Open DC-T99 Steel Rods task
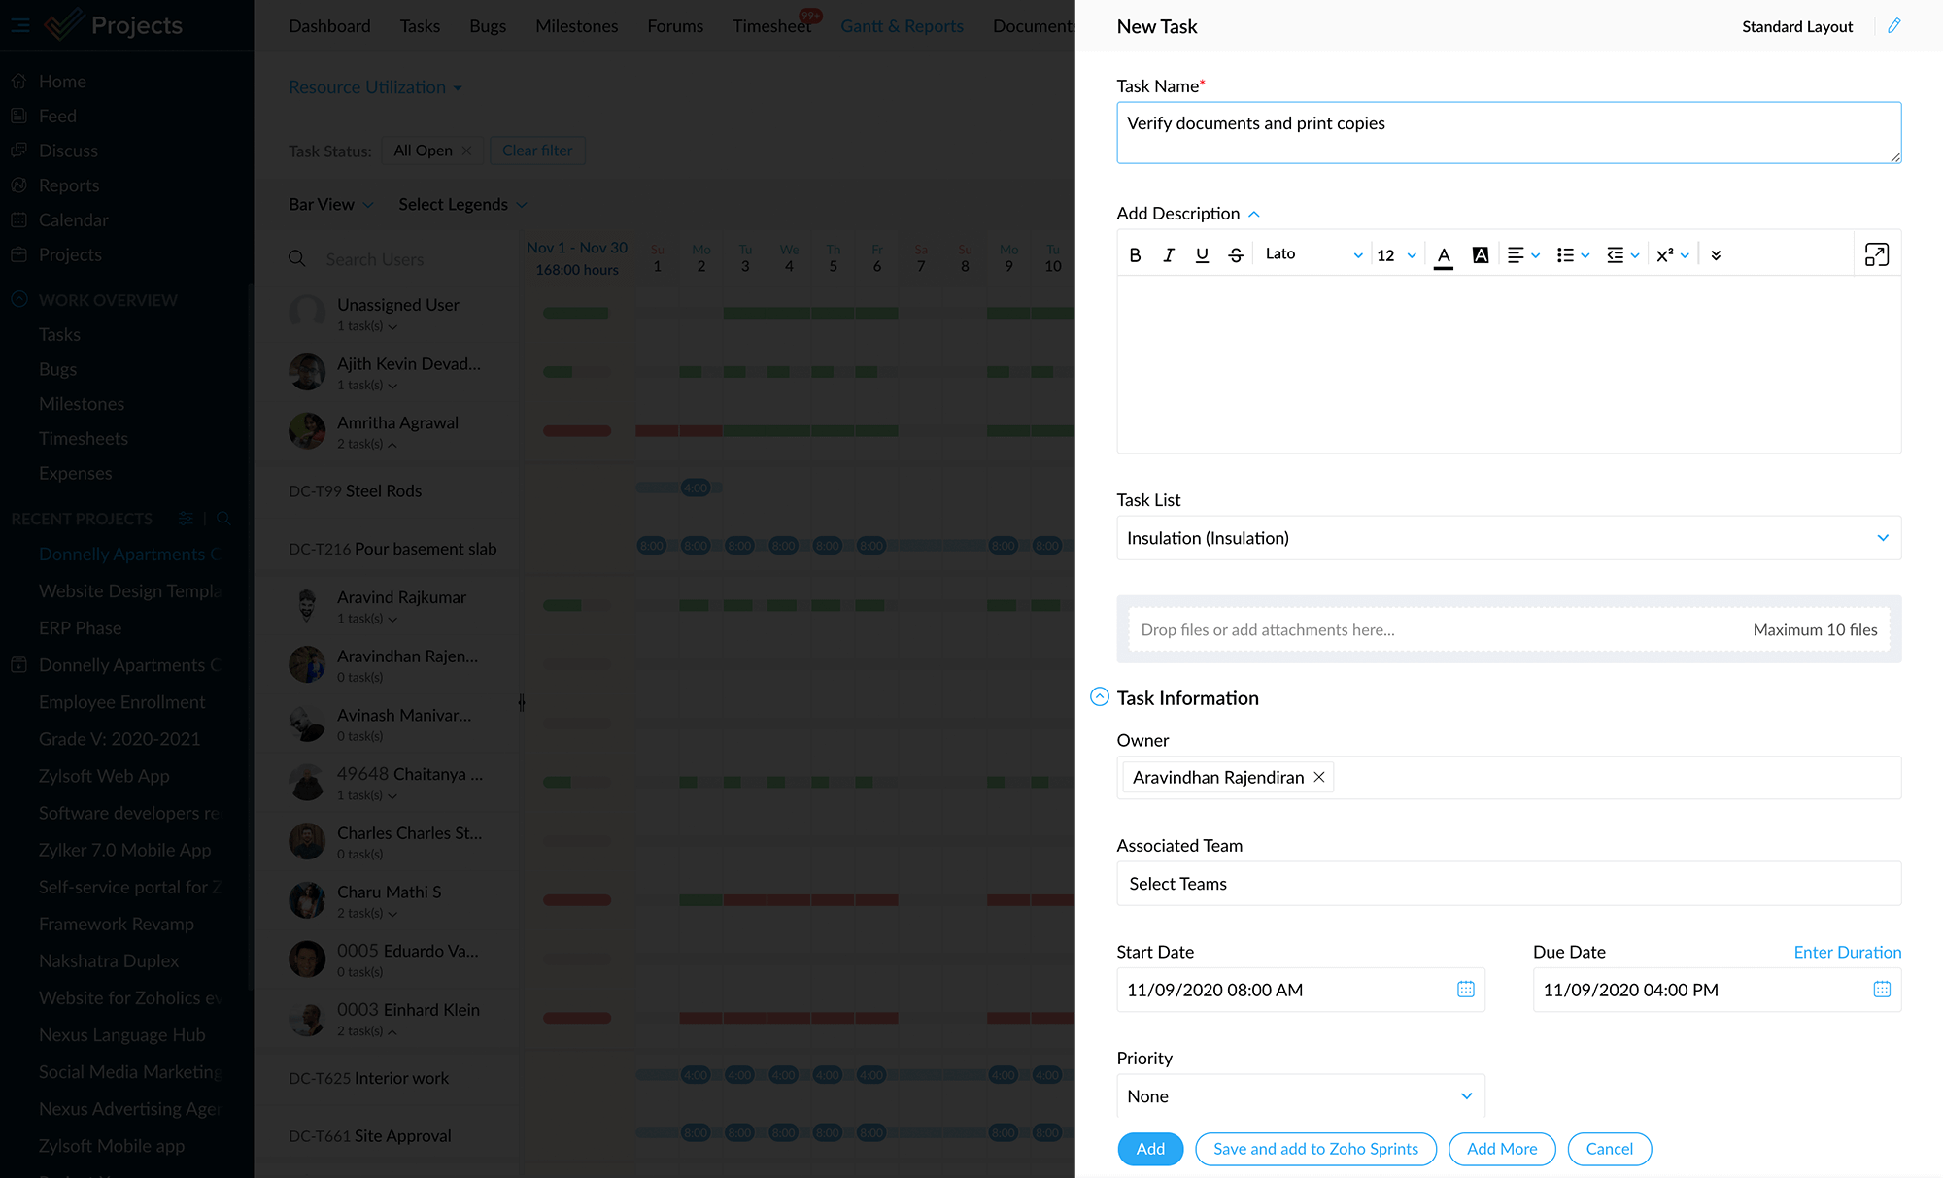Image resolution: width=1943 pixels, height=1178 pixels. tap(356, 491)
